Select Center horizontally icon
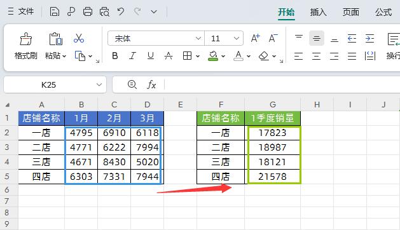Screen dimensions: 400x230 click(x=316, y=56)
